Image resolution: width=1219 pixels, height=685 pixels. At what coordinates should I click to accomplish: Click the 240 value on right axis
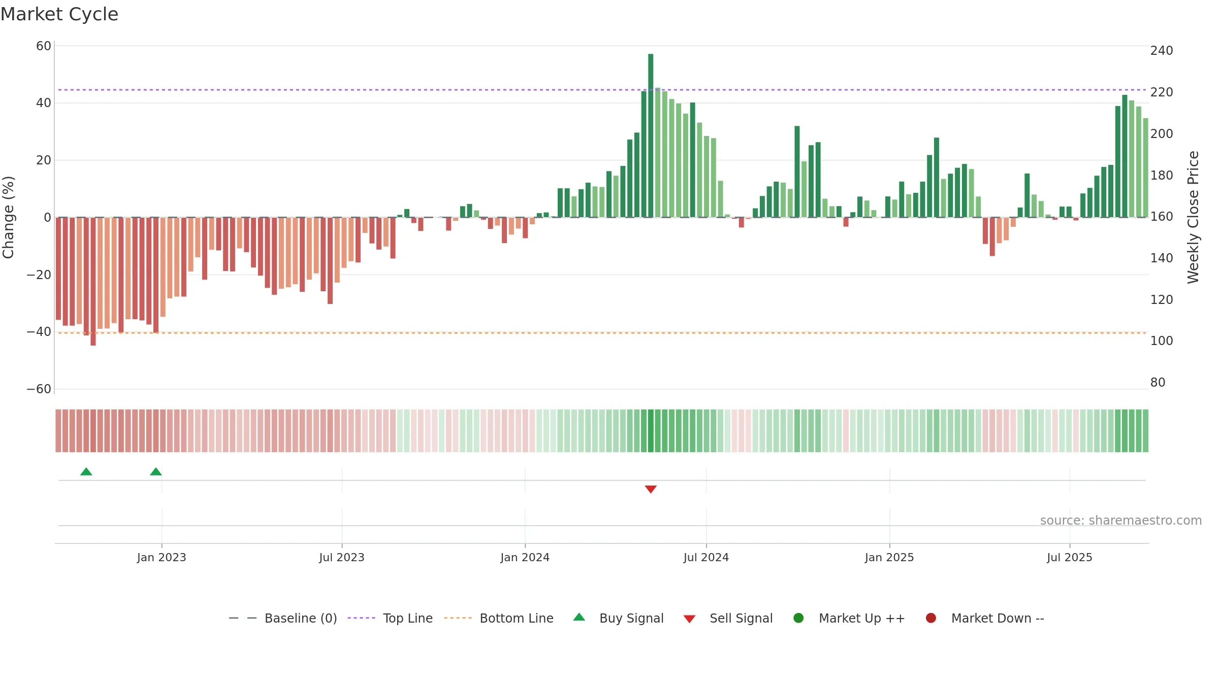pos(1162,51)
